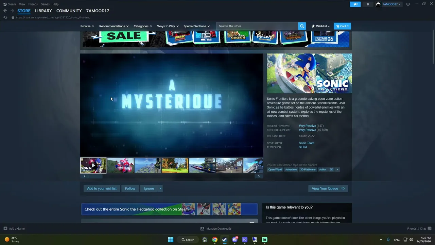Open the notifications bell
Viewport: 435px width, 245px height.
pyautogui.click(x=368, y=4)
